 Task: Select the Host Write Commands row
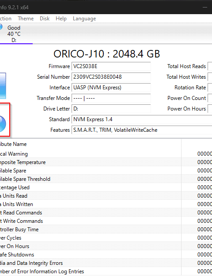pos(106,221)
